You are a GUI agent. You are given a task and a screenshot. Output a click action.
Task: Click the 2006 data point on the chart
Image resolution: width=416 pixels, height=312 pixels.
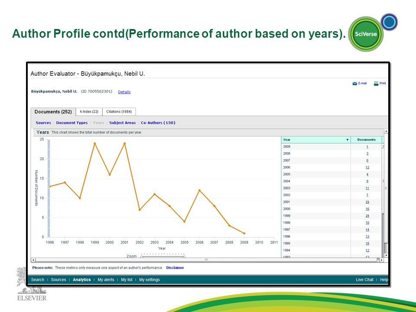click(x=199, y=191)
